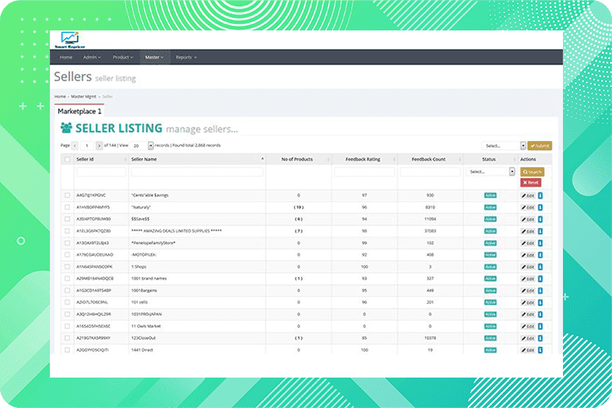Go to the previous page arrow
This screenshot has height=408, width=612.
pyautogui.click(x=75, y=145)
